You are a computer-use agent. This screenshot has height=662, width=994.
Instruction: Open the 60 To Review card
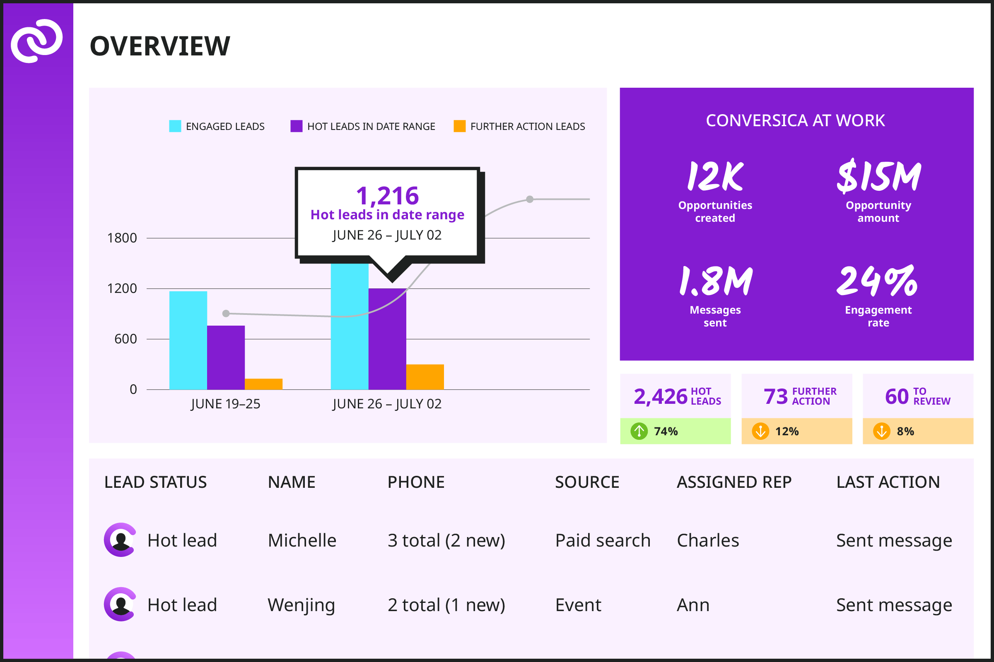(918, 409)
